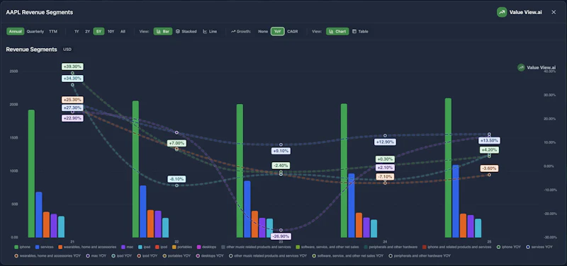Click the -7.10% growth label
The image size is (567, 266).
pyautogui.click(x=385, y=177)
